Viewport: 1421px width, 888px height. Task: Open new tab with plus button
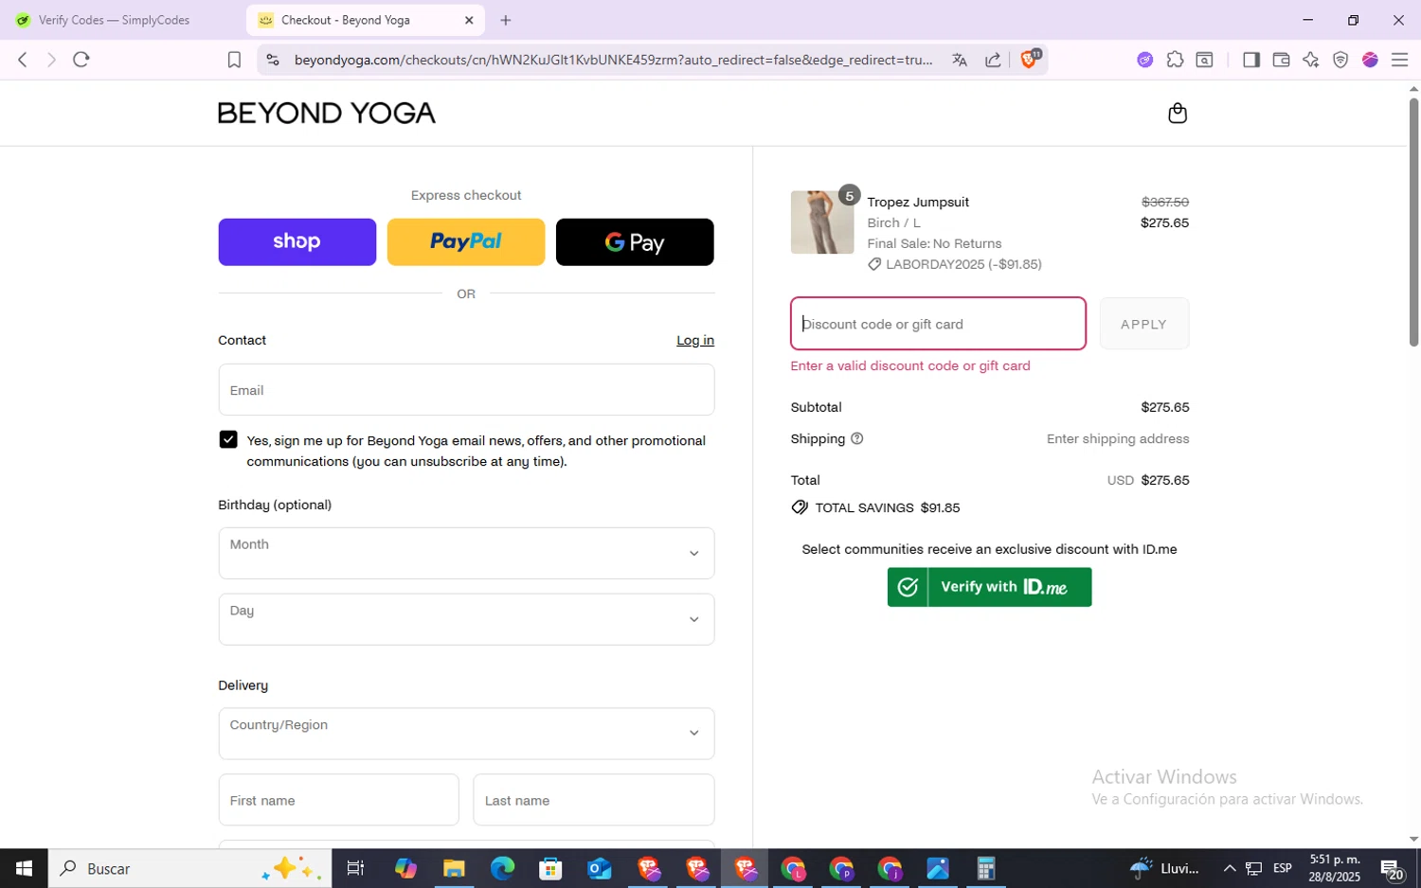[505, 20]
